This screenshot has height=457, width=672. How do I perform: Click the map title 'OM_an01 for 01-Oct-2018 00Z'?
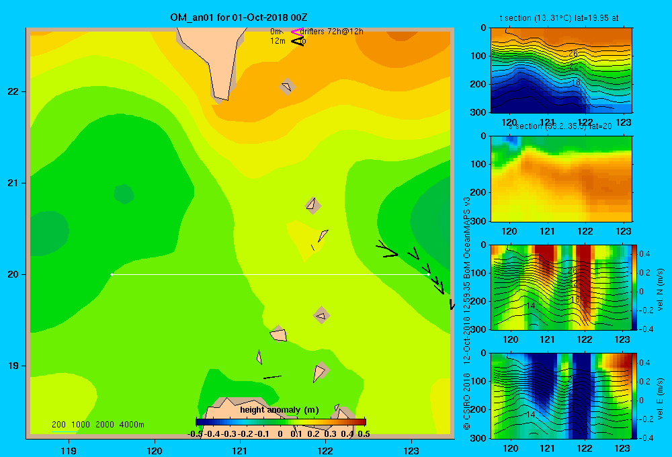(239, 17)
